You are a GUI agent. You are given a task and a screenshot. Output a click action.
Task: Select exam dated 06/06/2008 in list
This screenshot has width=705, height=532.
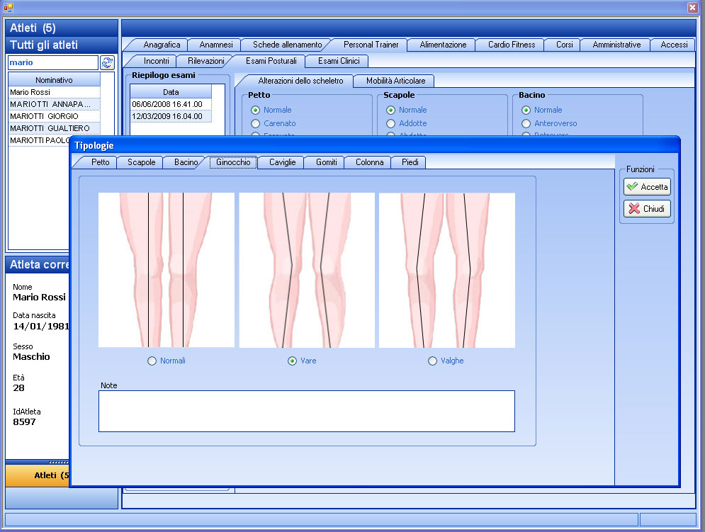pyautogui.click(x=167, y=104)
